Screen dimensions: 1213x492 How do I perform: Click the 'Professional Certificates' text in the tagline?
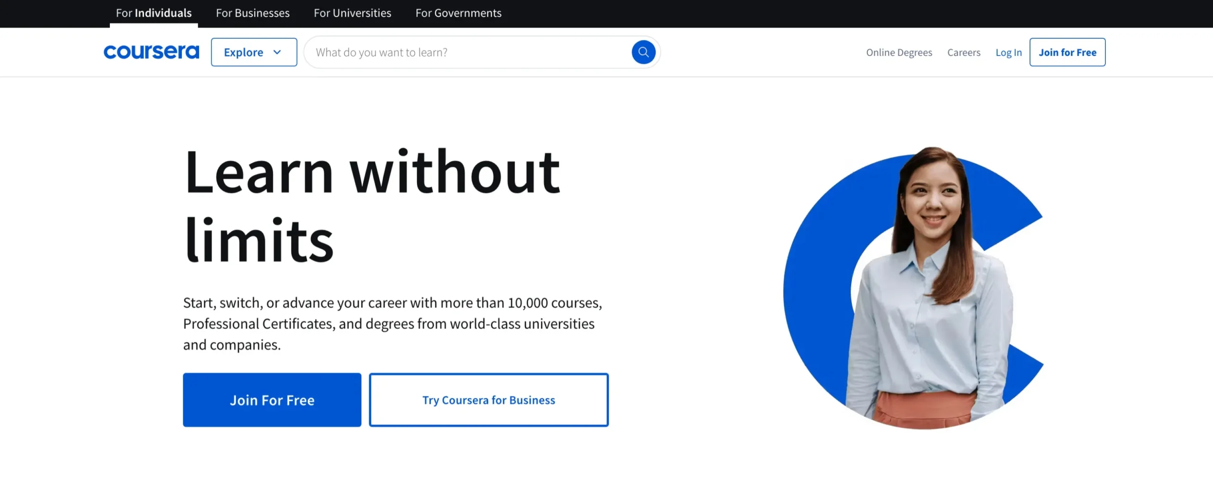point(258,324)
